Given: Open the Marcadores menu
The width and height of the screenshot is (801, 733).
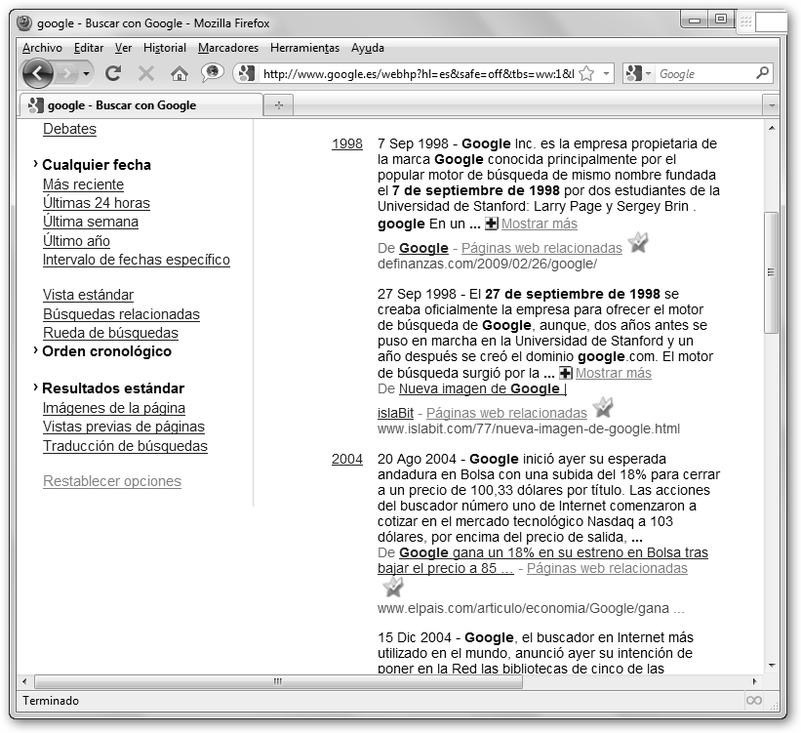Looking at the screenshot, I should [x=228, y=48].
